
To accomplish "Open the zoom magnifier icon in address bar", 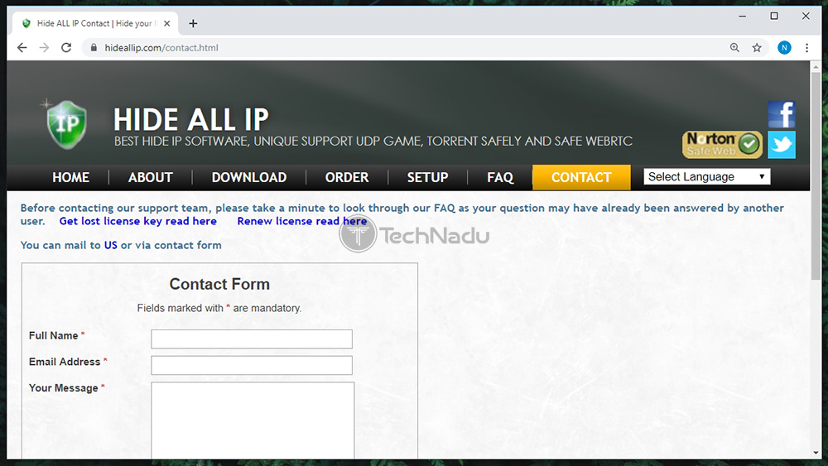I will click(x=734, y=47).
